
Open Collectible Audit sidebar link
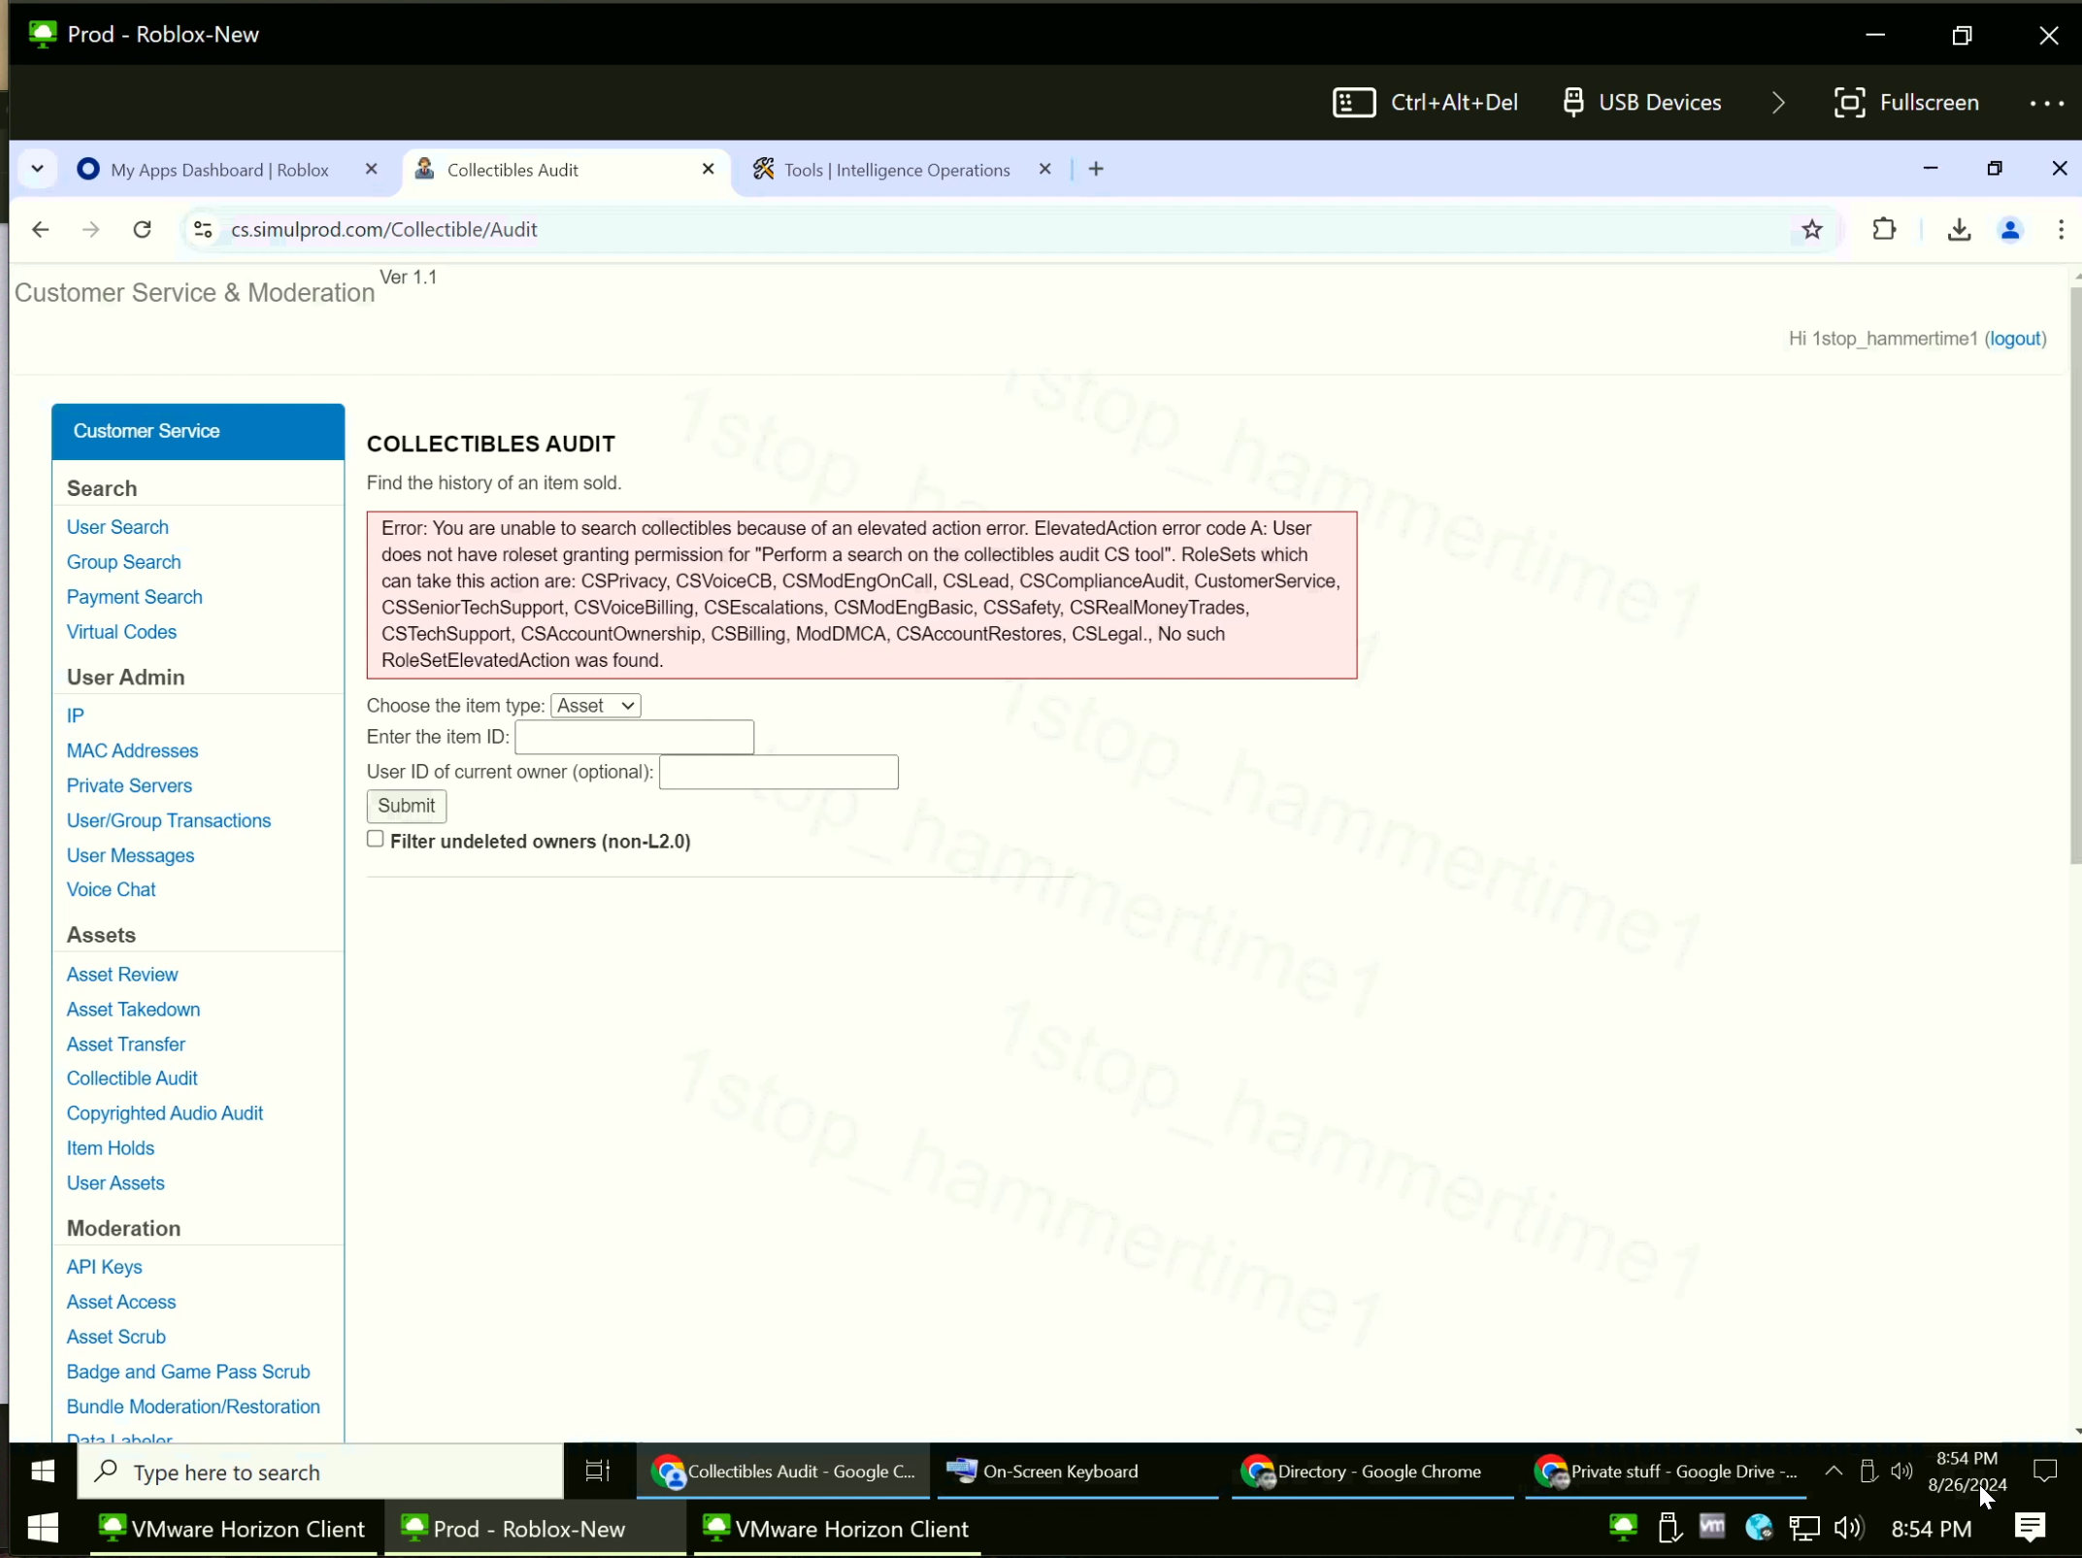tap(132, 1078)
